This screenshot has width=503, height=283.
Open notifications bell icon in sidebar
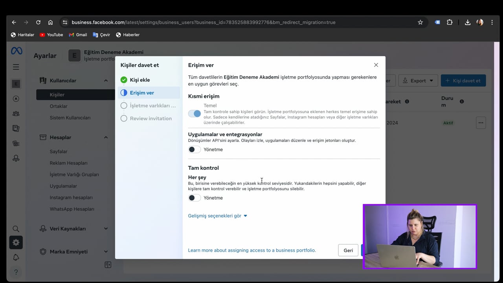[x=16, y=257]
